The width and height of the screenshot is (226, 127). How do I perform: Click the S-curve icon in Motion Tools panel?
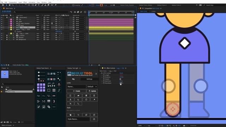pyautogui.click(x=59, y=90)
